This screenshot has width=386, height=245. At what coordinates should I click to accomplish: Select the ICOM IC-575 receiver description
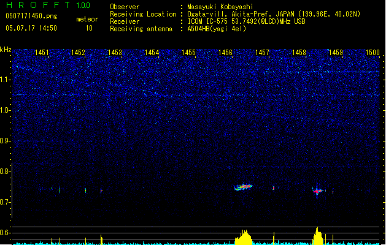246,21
